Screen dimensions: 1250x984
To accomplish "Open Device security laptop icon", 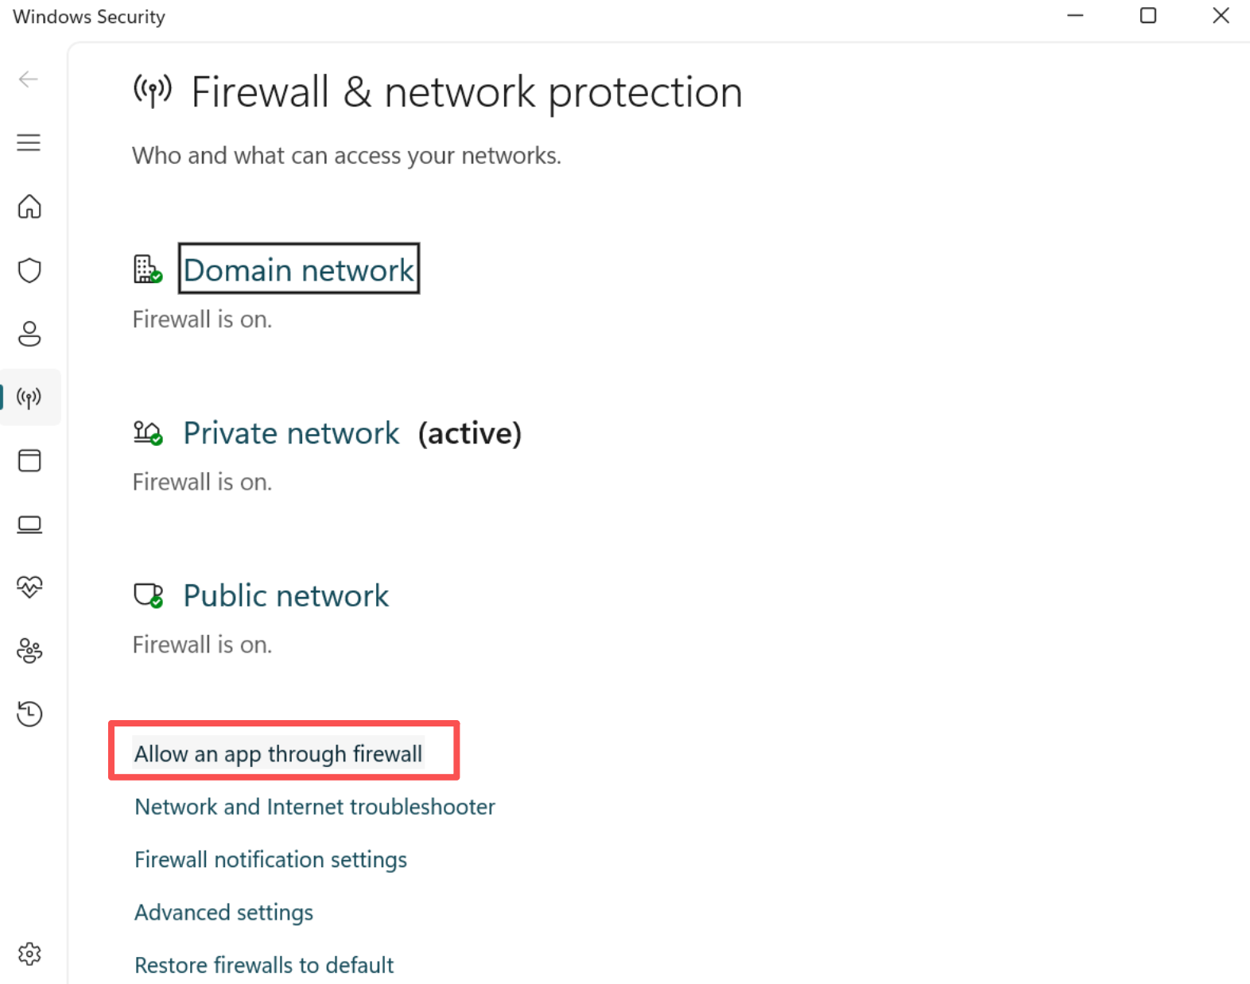I will [x=29, y=525].
